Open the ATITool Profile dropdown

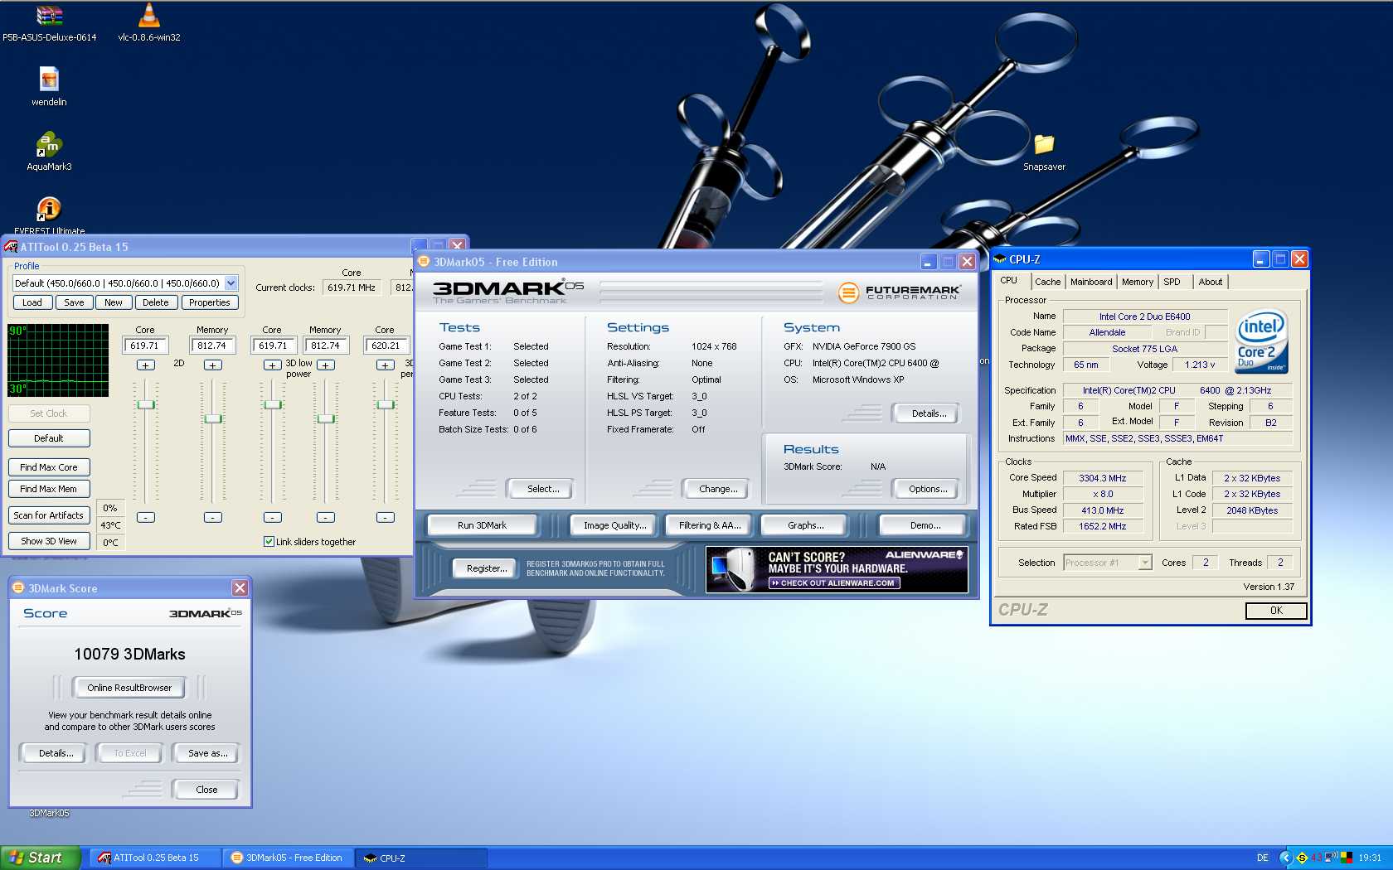[231, 283]
